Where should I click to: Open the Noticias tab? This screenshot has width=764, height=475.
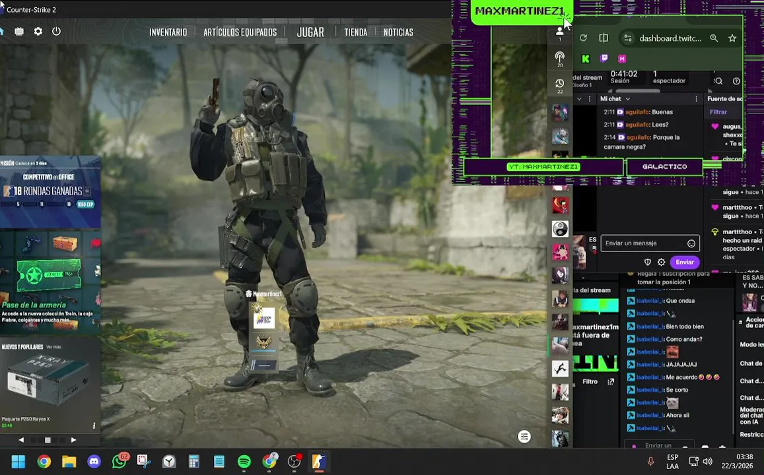click(x=398, y=32)
